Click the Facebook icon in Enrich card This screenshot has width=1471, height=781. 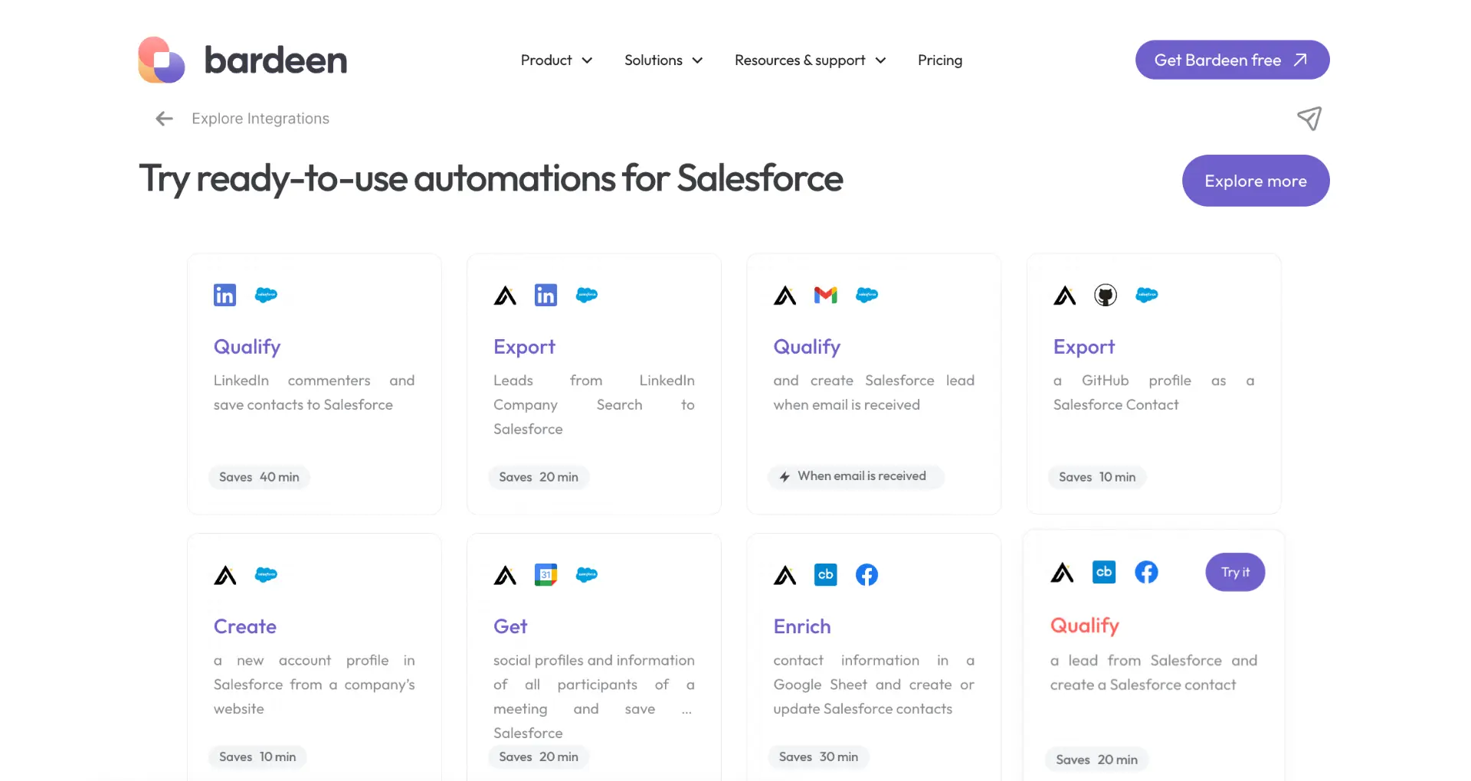tap(867, 574)
